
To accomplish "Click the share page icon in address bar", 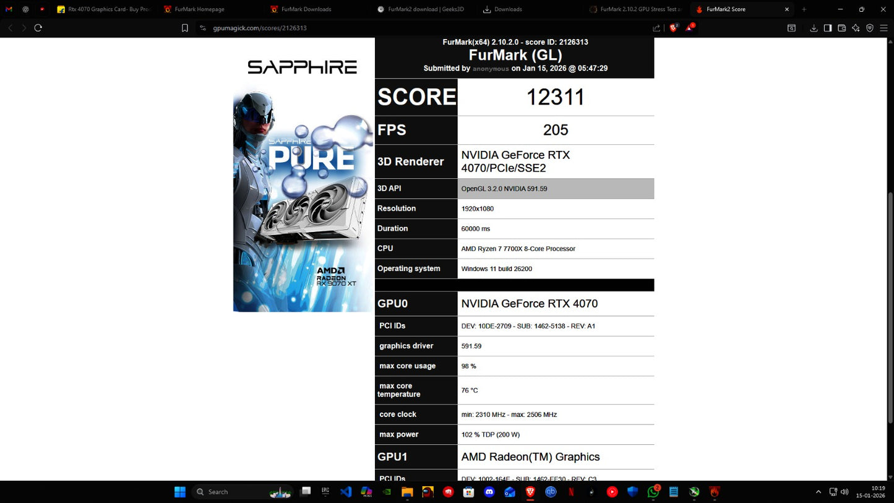I will click(656, 28).
